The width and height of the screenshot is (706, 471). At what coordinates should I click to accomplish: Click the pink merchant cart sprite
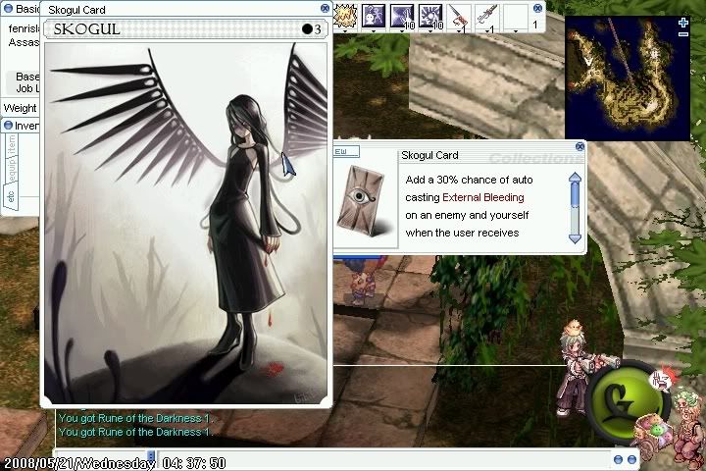pos(653,437)
